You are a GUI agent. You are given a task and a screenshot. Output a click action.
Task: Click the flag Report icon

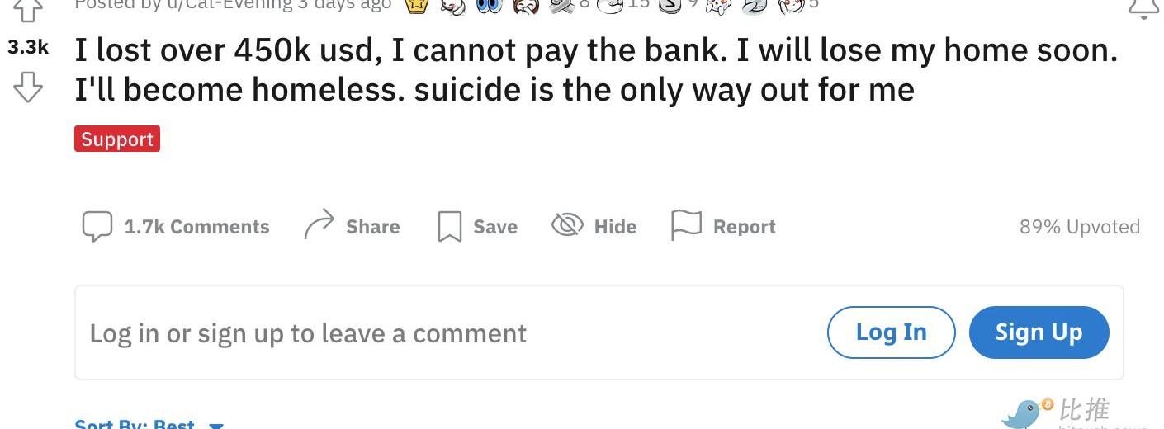click(686, 225)
